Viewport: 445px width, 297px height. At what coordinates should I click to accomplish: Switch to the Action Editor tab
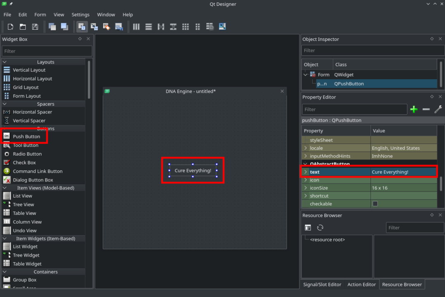[361, 284]
